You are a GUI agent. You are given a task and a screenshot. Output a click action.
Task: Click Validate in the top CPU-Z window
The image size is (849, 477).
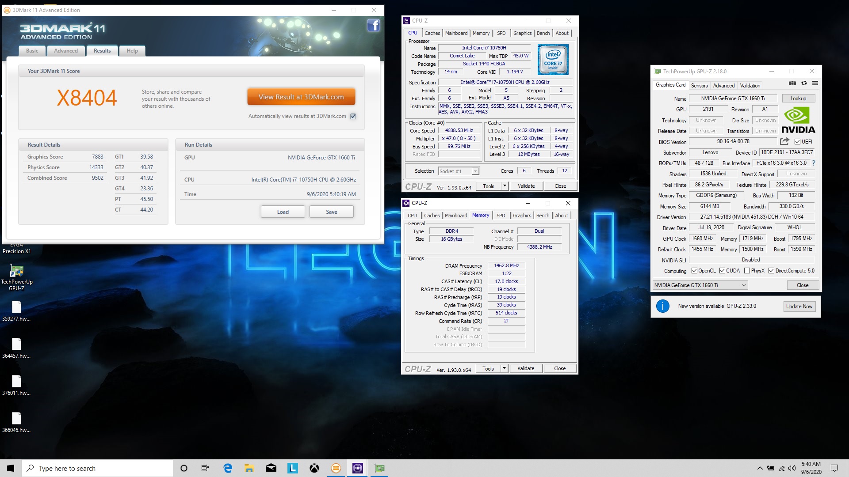[526, 186]
